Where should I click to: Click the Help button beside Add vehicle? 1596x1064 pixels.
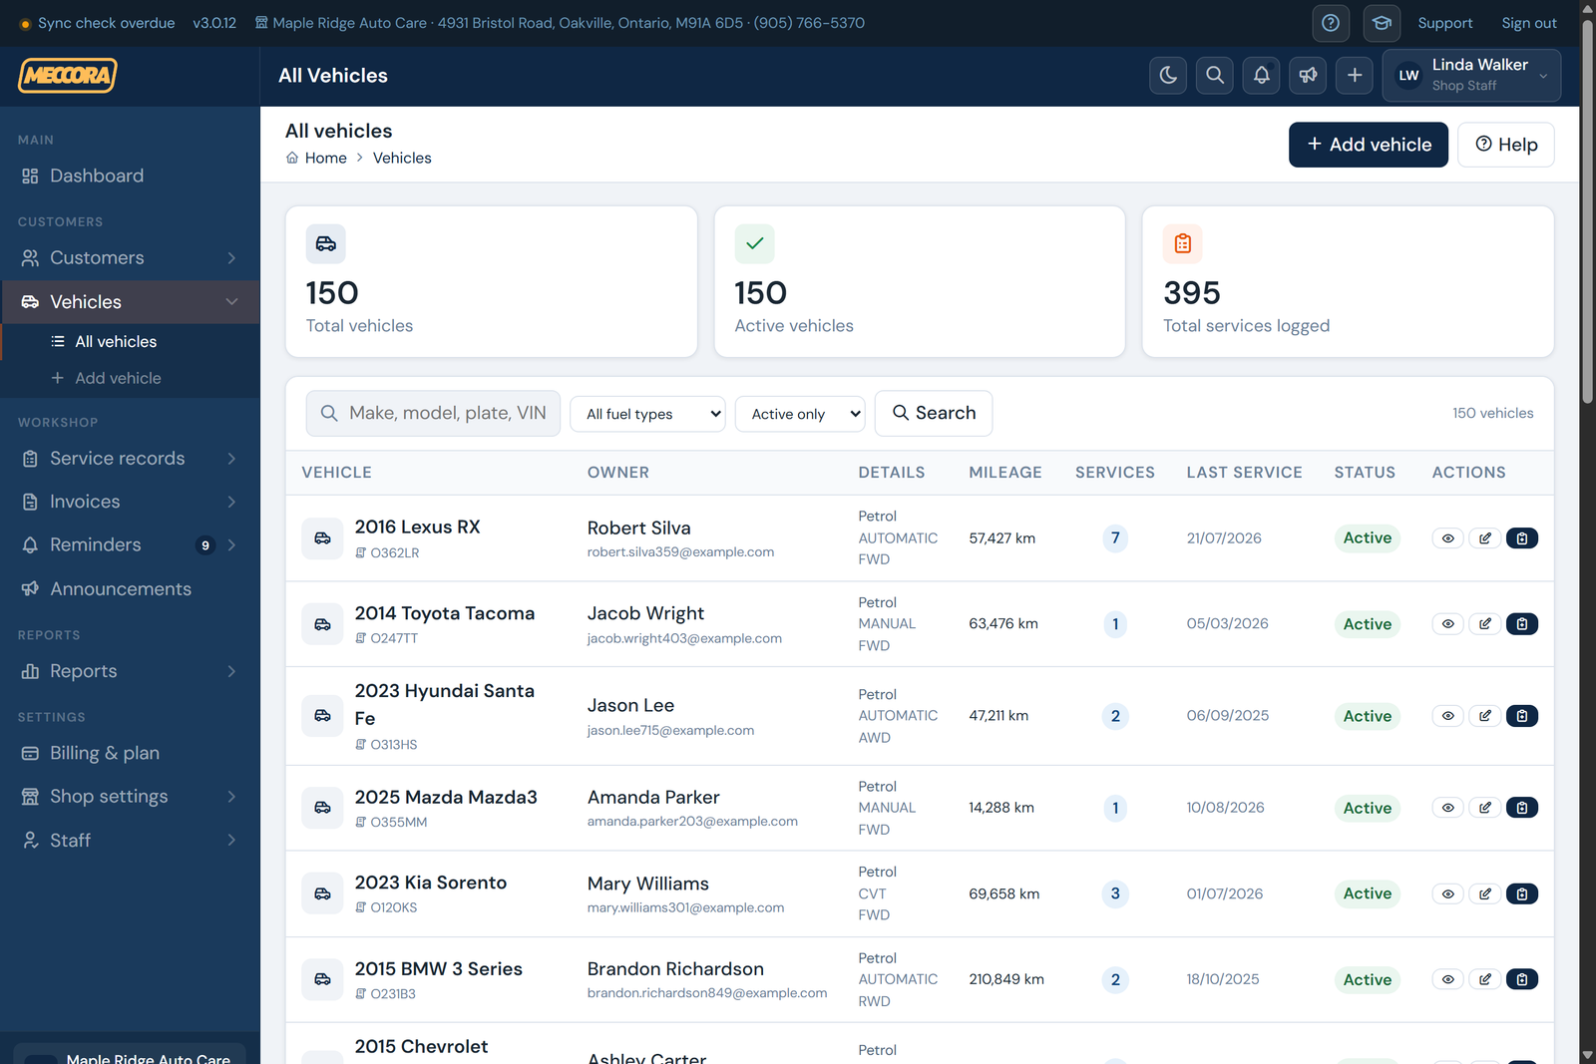pyautogui.click(x=1505, y=145)
